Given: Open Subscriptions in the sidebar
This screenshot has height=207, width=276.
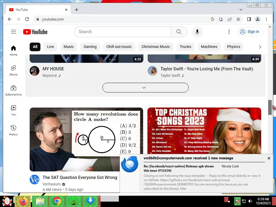Looking at the screenshot, I should click(13, 91).
